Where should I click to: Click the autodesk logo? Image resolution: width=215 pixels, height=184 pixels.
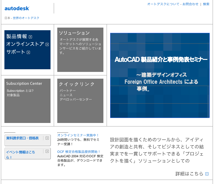[17, 9]
